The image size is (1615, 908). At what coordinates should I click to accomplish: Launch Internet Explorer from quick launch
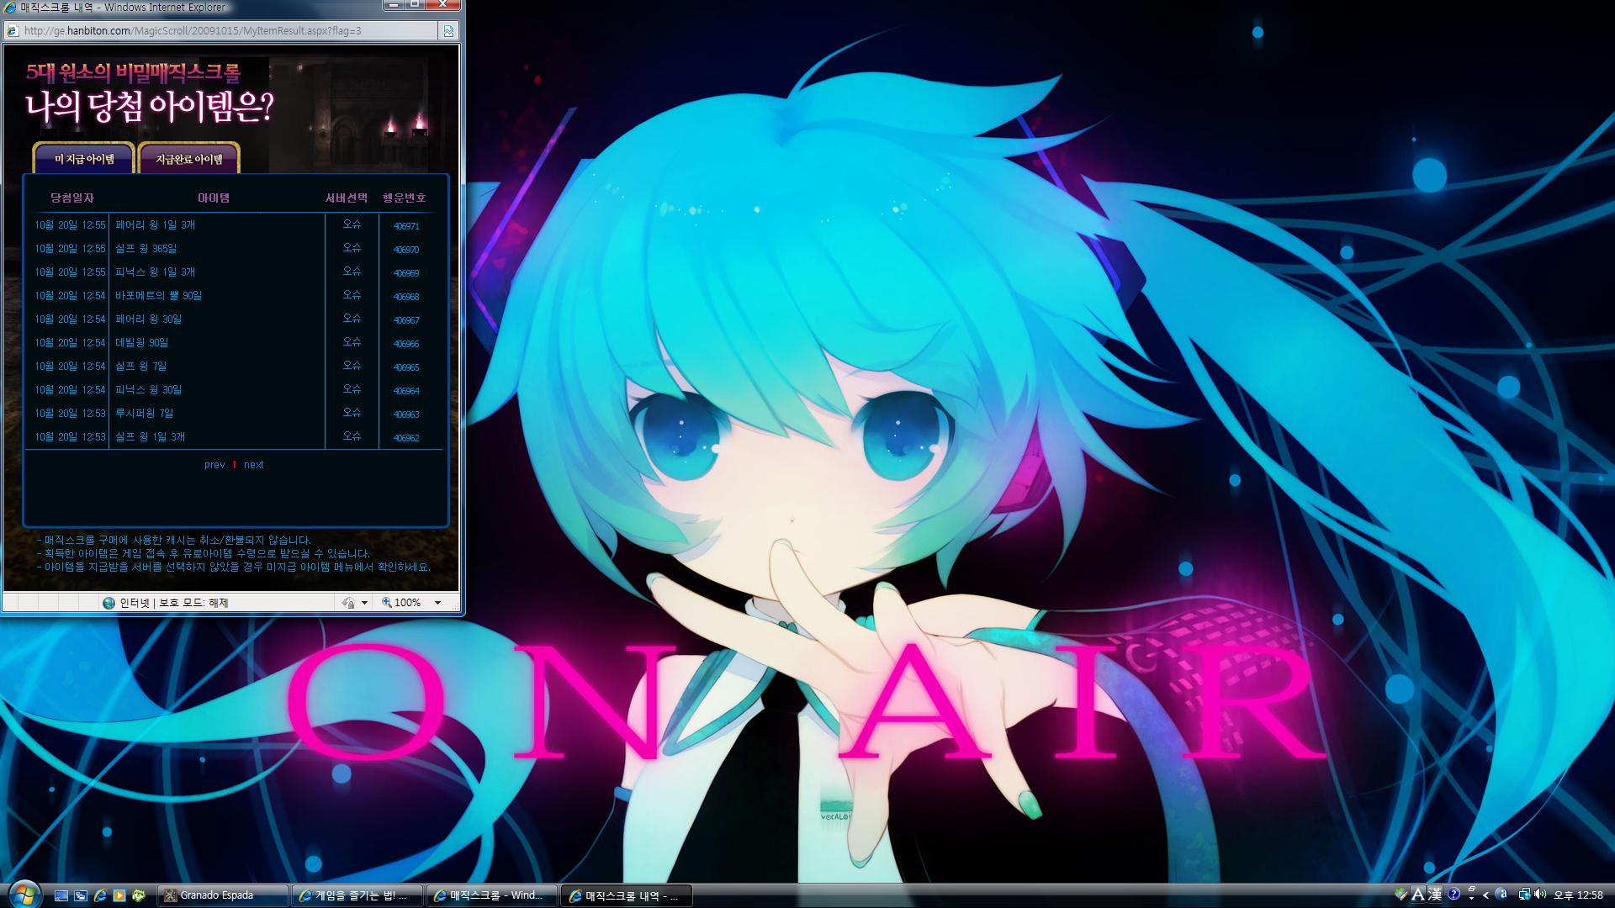tap(100, 895)
